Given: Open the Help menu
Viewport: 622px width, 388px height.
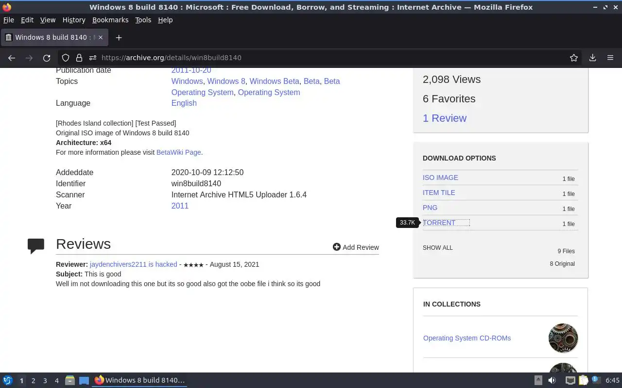Looking at the screenshot, I should click(x=165, y=20).
